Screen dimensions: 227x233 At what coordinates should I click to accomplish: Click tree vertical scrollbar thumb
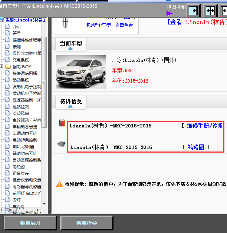coord(44,82)
